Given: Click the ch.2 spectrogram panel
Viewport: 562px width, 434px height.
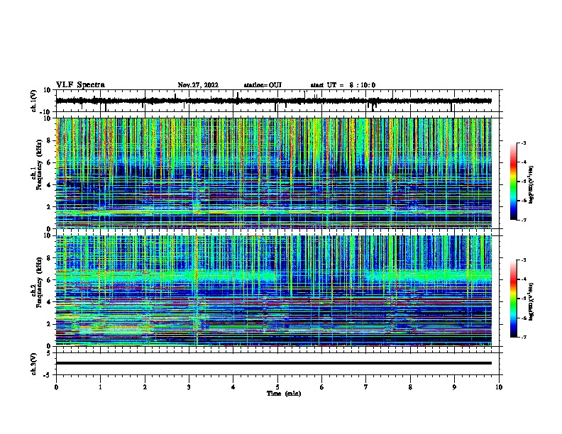Looking at the screenshot, I should [x=273, y=291].
